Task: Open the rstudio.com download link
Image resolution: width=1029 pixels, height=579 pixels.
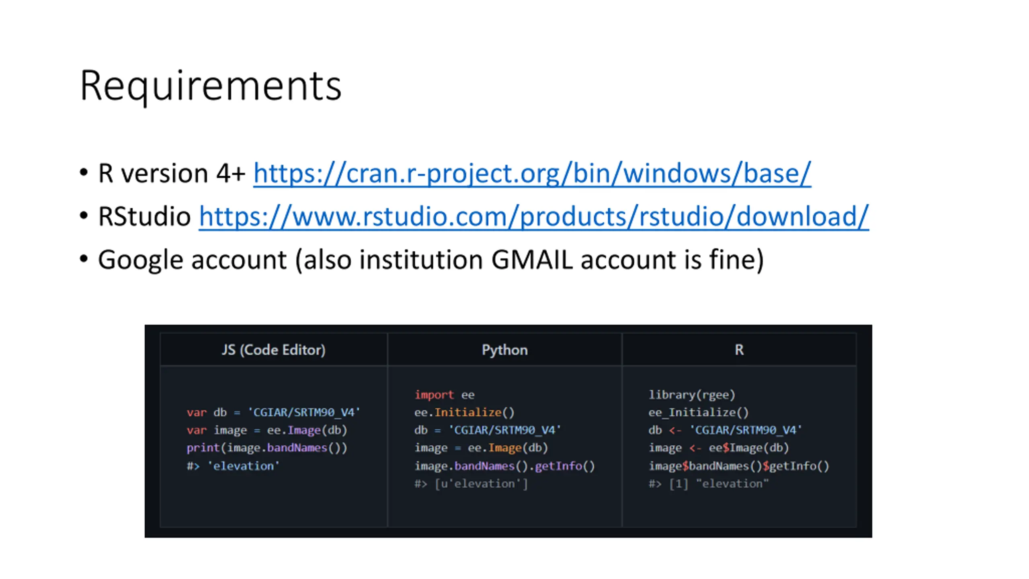Action: [534, 217]
